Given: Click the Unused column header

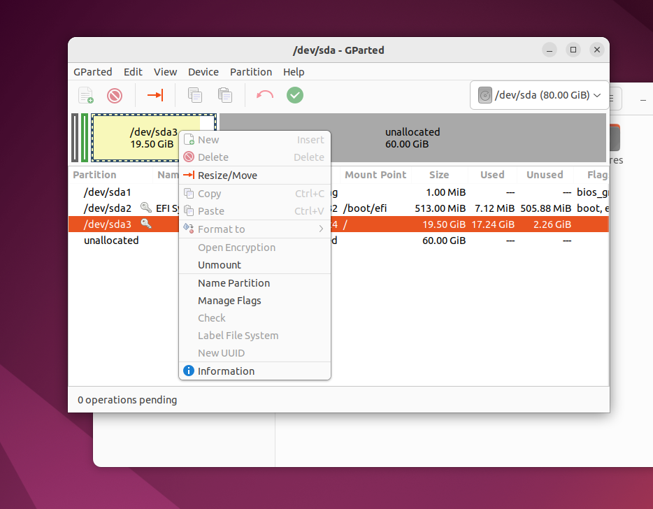Looking at the screenshot, I should pyautogui.click(x=545, y=175).
